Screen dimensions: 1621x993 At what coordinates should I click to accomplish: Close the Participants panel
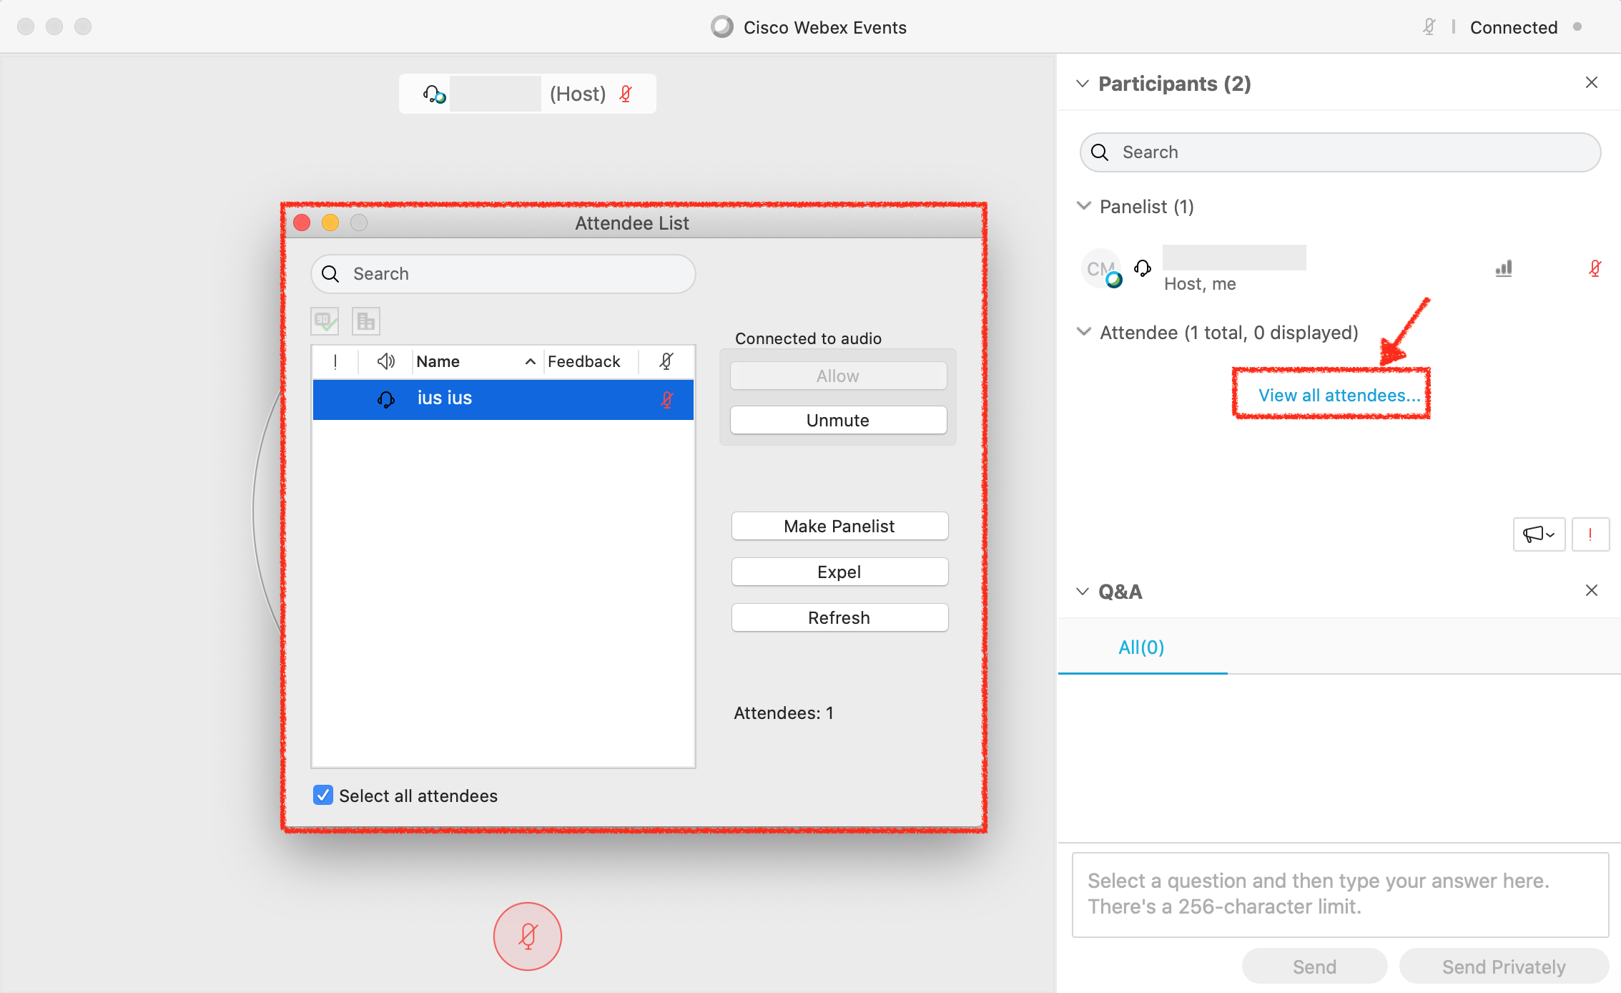[x=1592, y=82]
